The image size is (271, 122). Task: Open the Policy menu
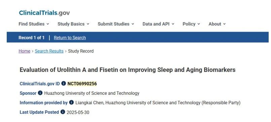(191, 24)
